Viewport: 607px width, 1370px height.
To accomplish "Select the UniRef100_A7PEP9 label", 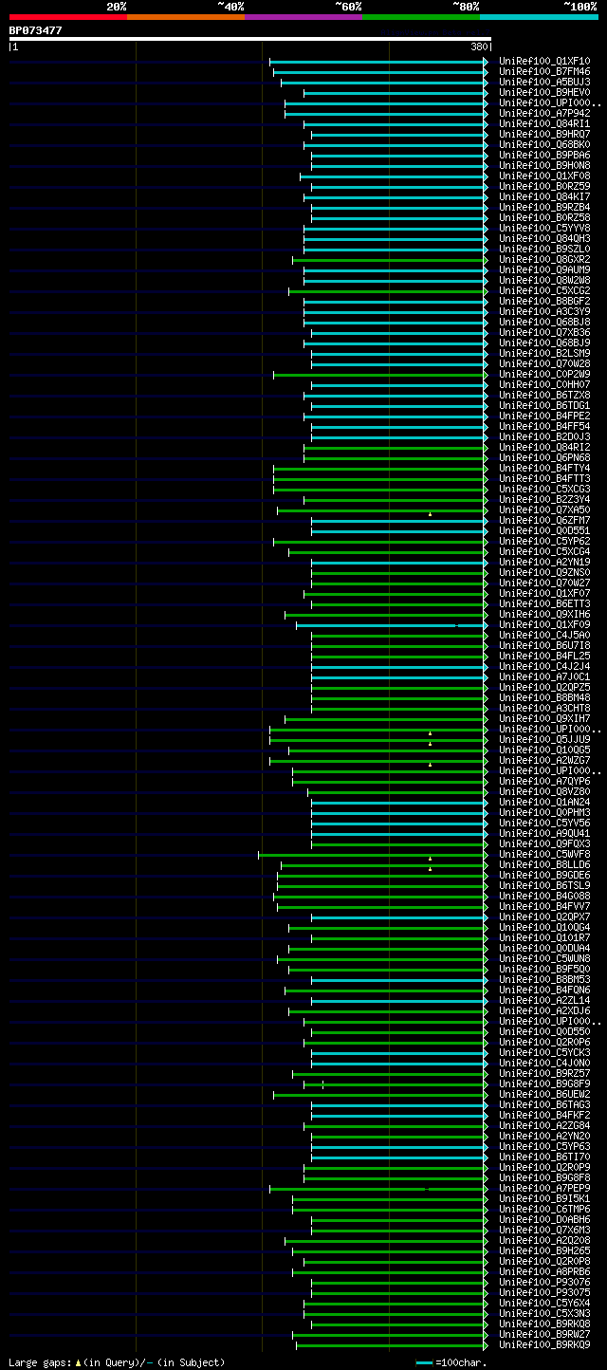I will click(544, 1189).
